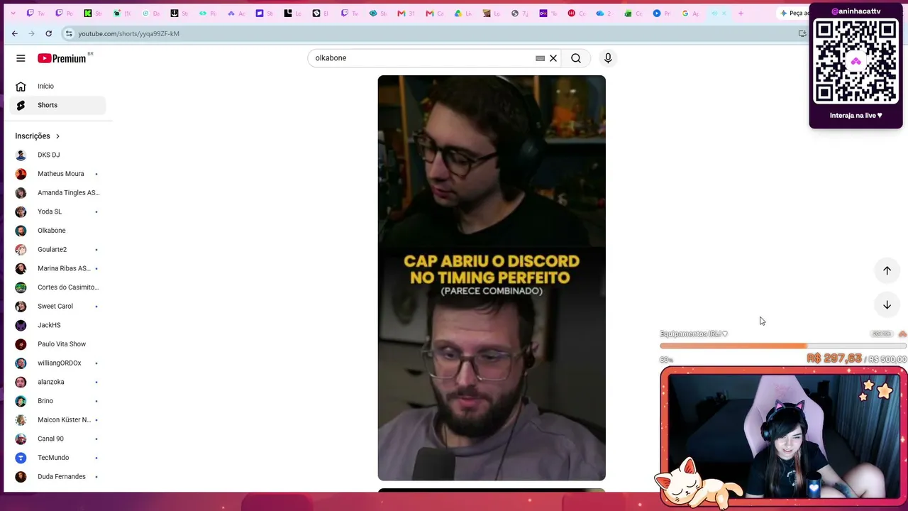
Task: Go back in browser history
Action: click(14, 33)
